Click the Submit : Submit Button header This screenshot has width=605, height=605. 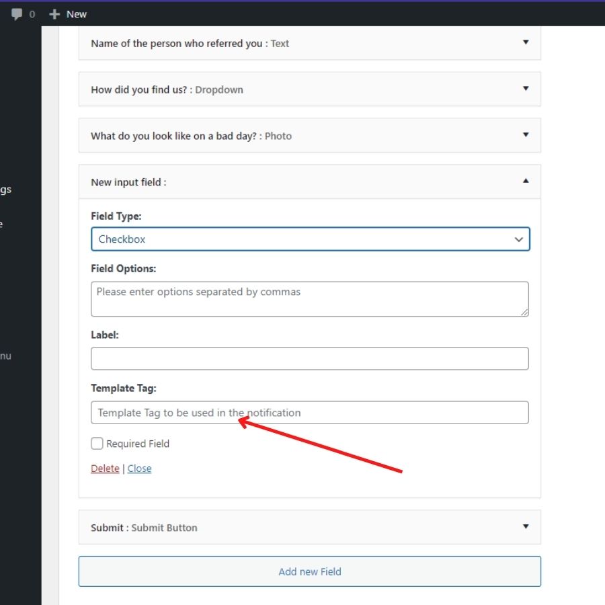(309, 528)
